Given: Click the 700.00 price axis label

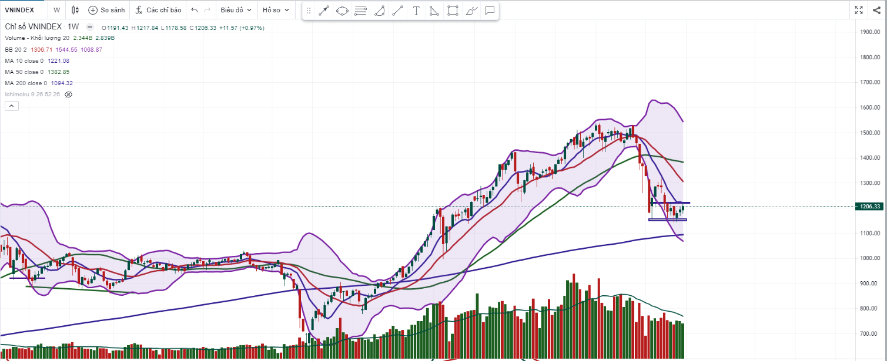Looking at the screenshot, I should [869, 334].
